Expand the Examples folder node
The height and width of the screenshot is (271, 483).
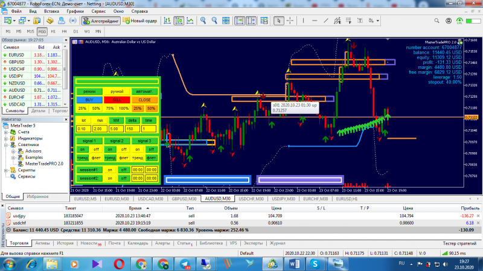point(13,158)
